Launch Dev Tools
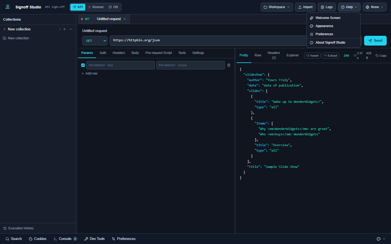Image resolution: width=391 pixels, height=244 pixels. coord(94,239)
